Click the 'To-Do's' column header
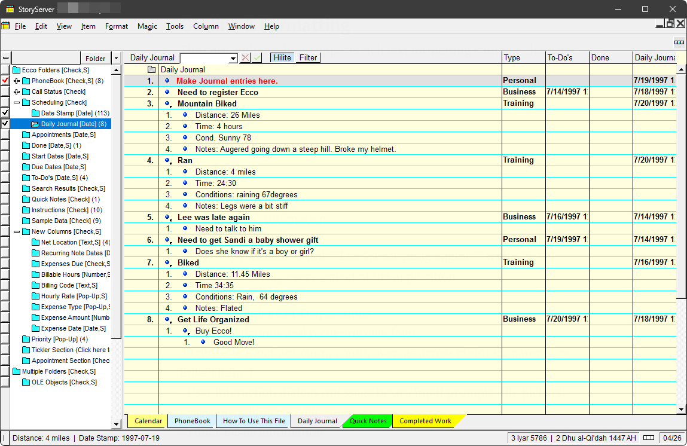This screenshot has height=446, width=687. tap(567, 58)
